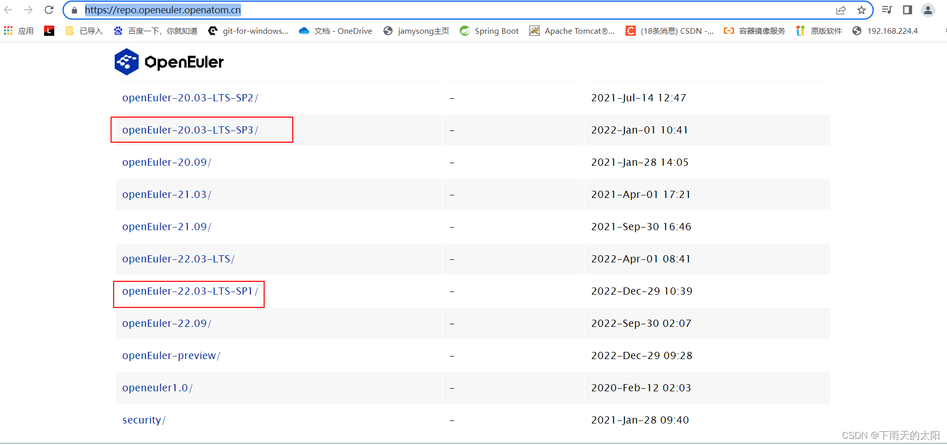Open the openEuler-preview directory
The height and width of the screenshot is (445, 947).
click(171, 355)
